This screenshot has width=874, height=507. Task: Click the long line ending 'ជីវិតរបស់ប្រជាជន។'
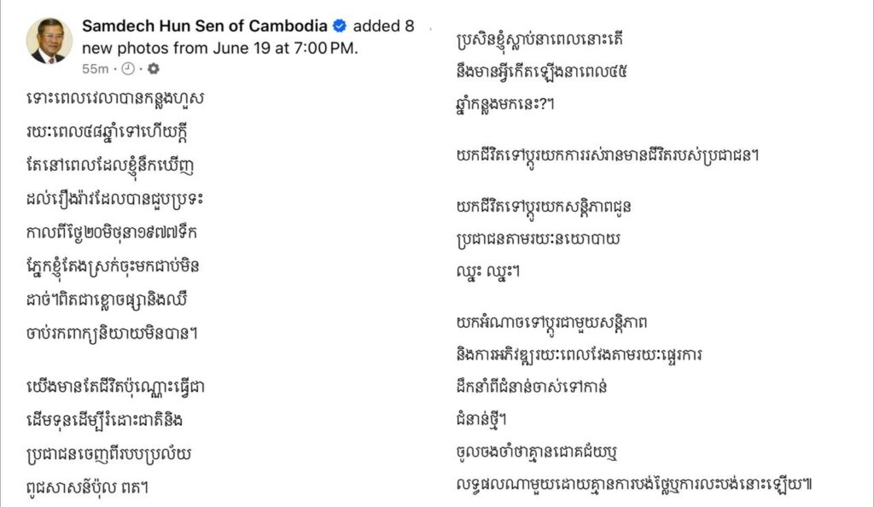coord(608,155)
